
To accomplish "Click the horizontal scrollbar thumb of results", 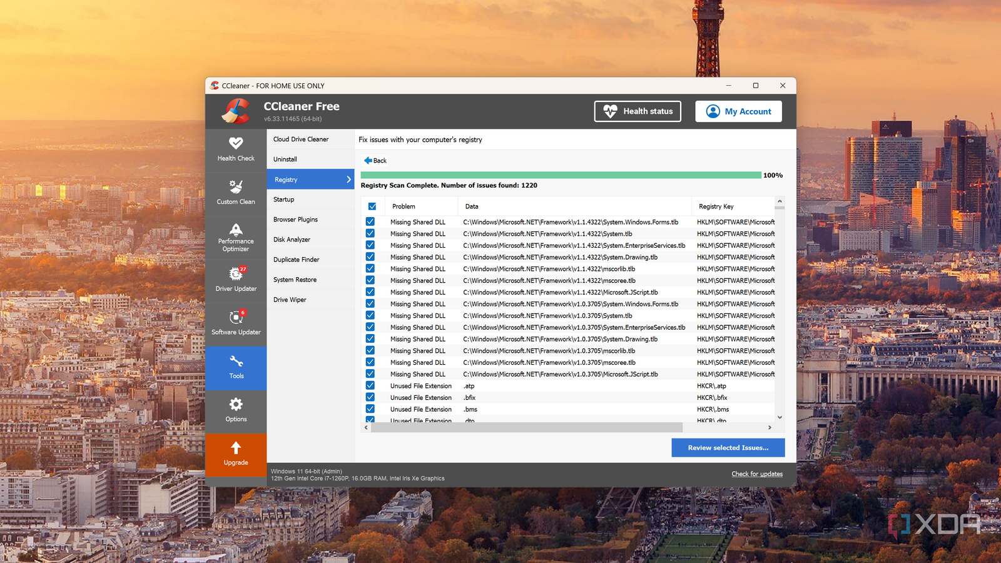I will tap(527, 427).
